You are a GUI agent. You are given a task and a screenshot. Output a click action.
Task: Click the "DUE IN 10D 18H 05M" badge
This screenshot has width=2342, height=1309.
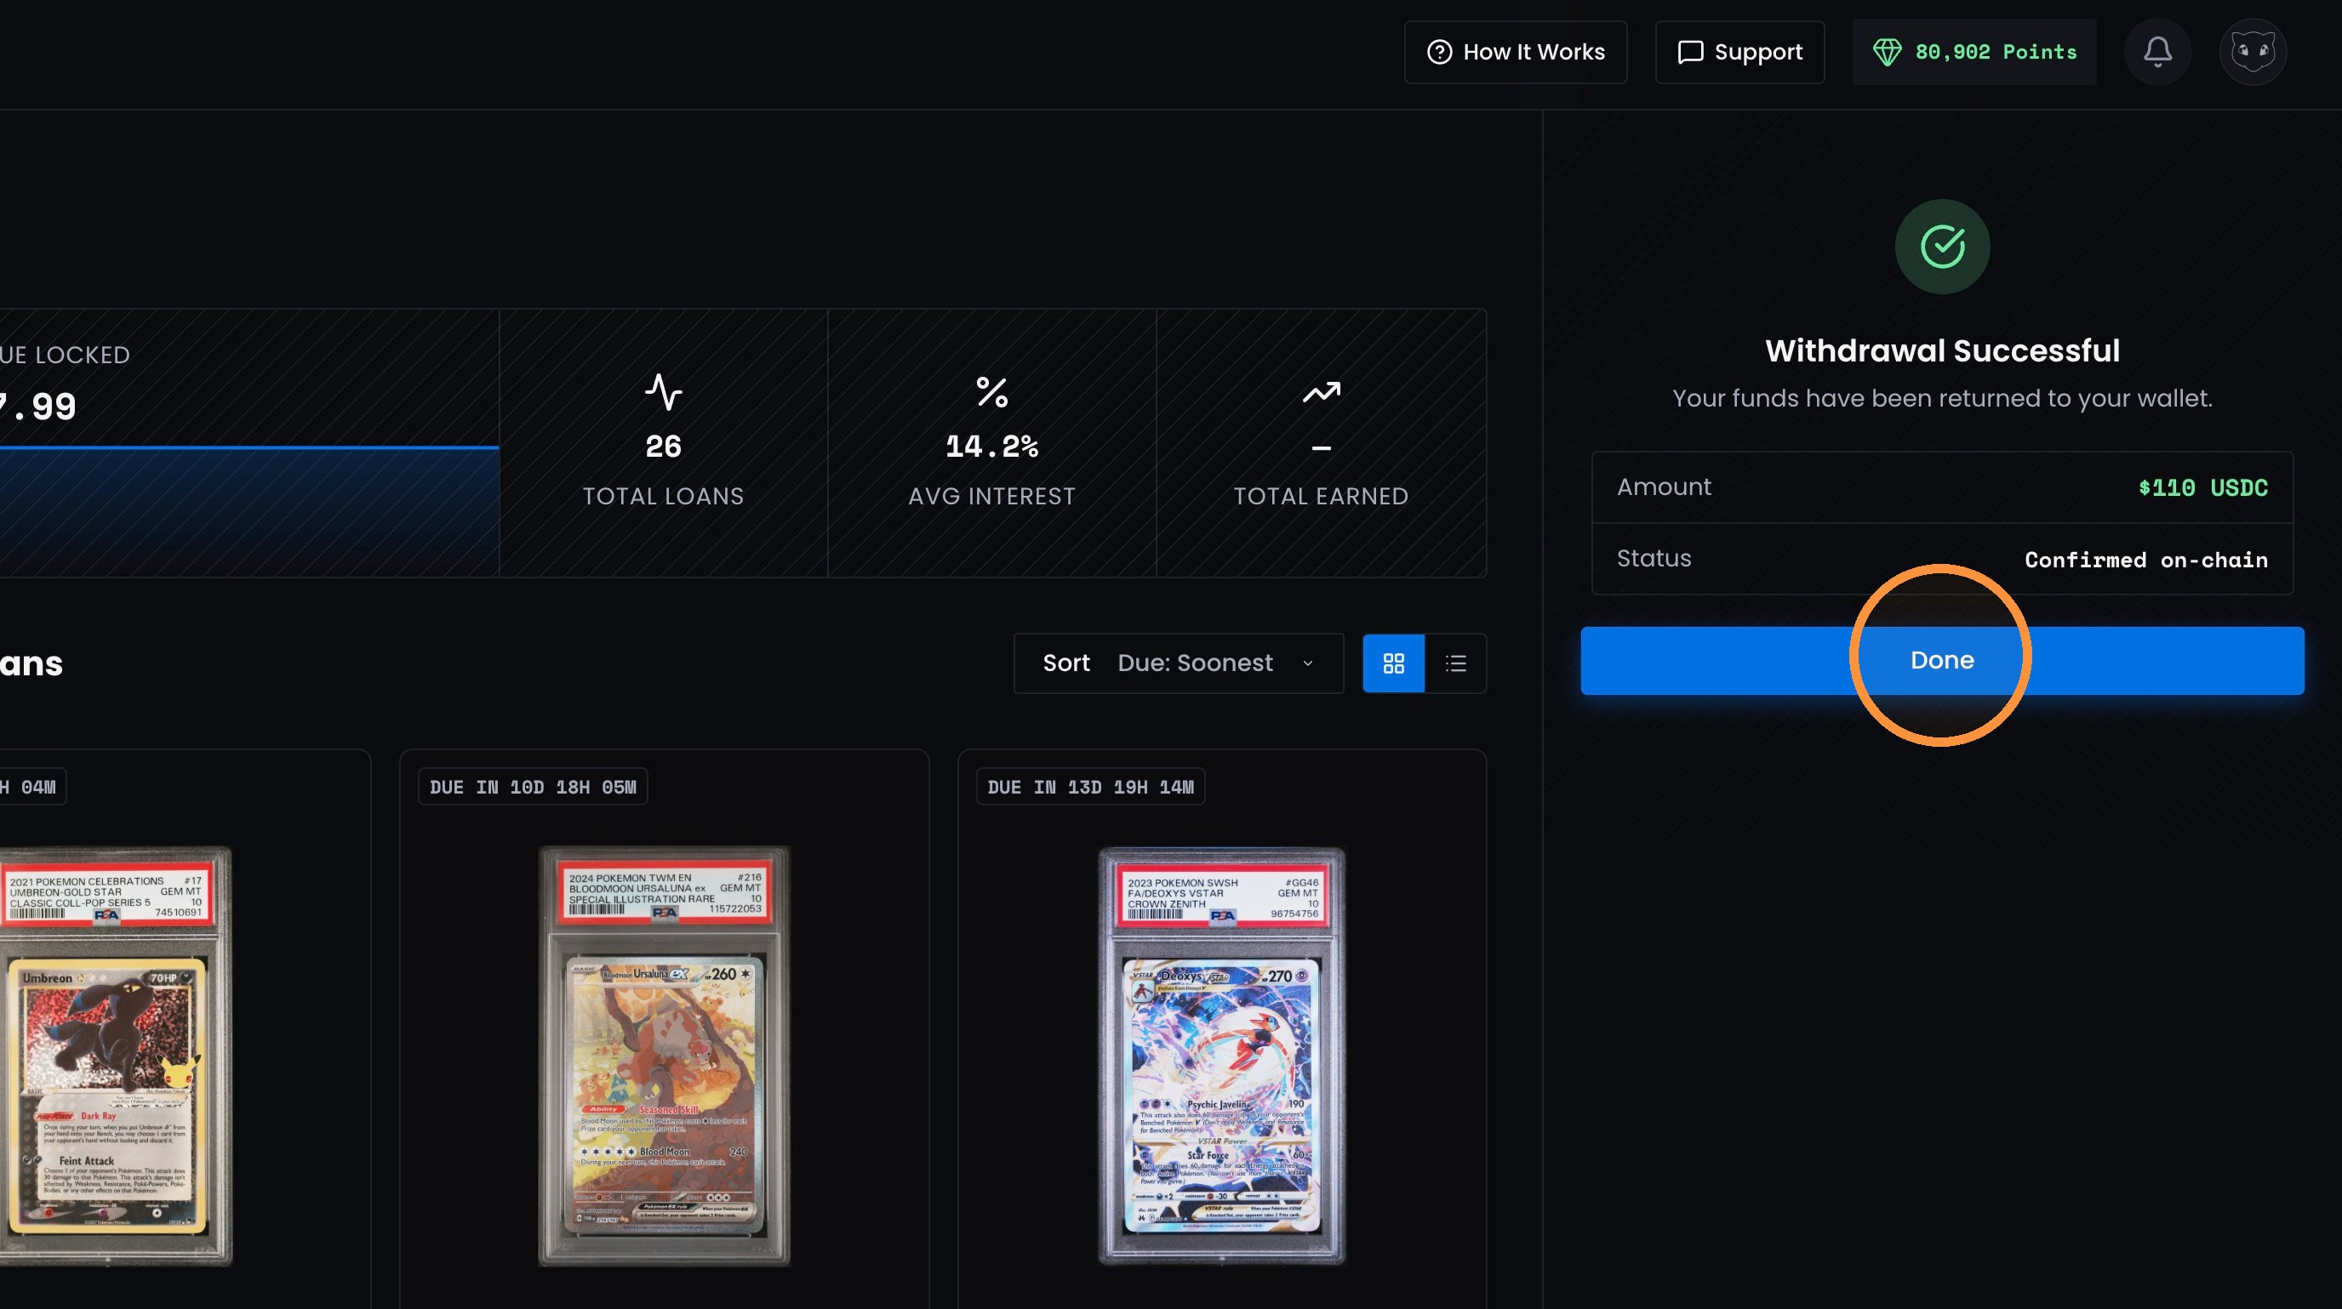pos(533,787)
